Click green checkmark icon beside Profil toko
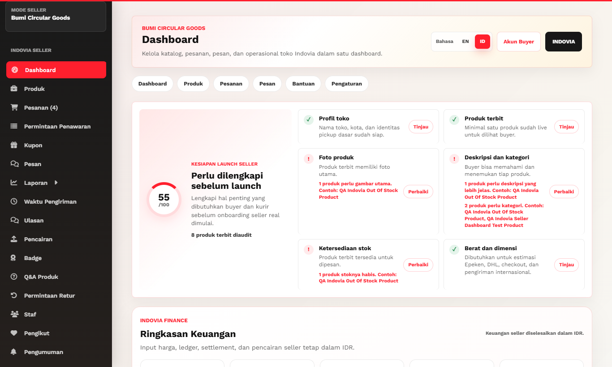Image resolution: width=612 pixels, height=367 pixels. [309, 119]
